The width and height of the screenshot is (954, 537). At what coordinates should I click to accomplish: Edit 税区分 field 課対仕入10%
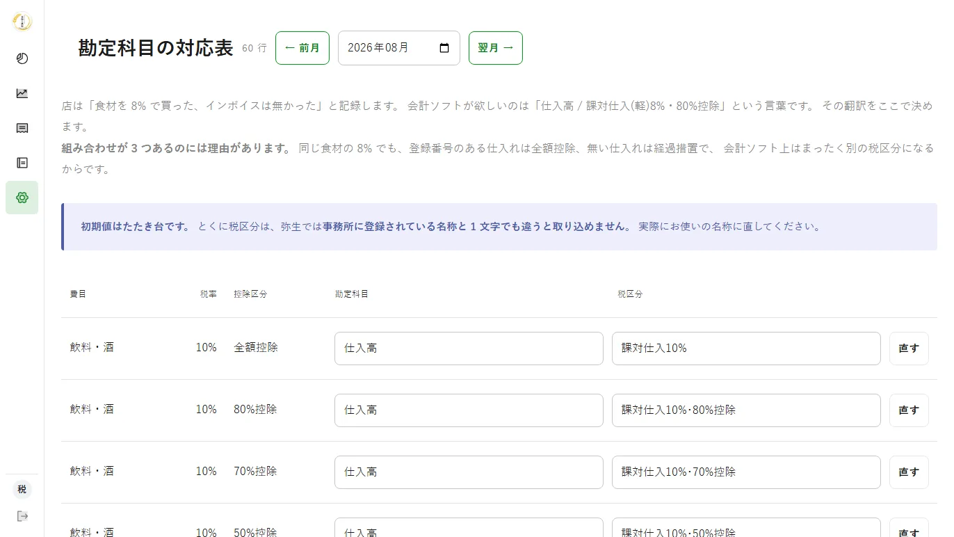coord(746,348)
